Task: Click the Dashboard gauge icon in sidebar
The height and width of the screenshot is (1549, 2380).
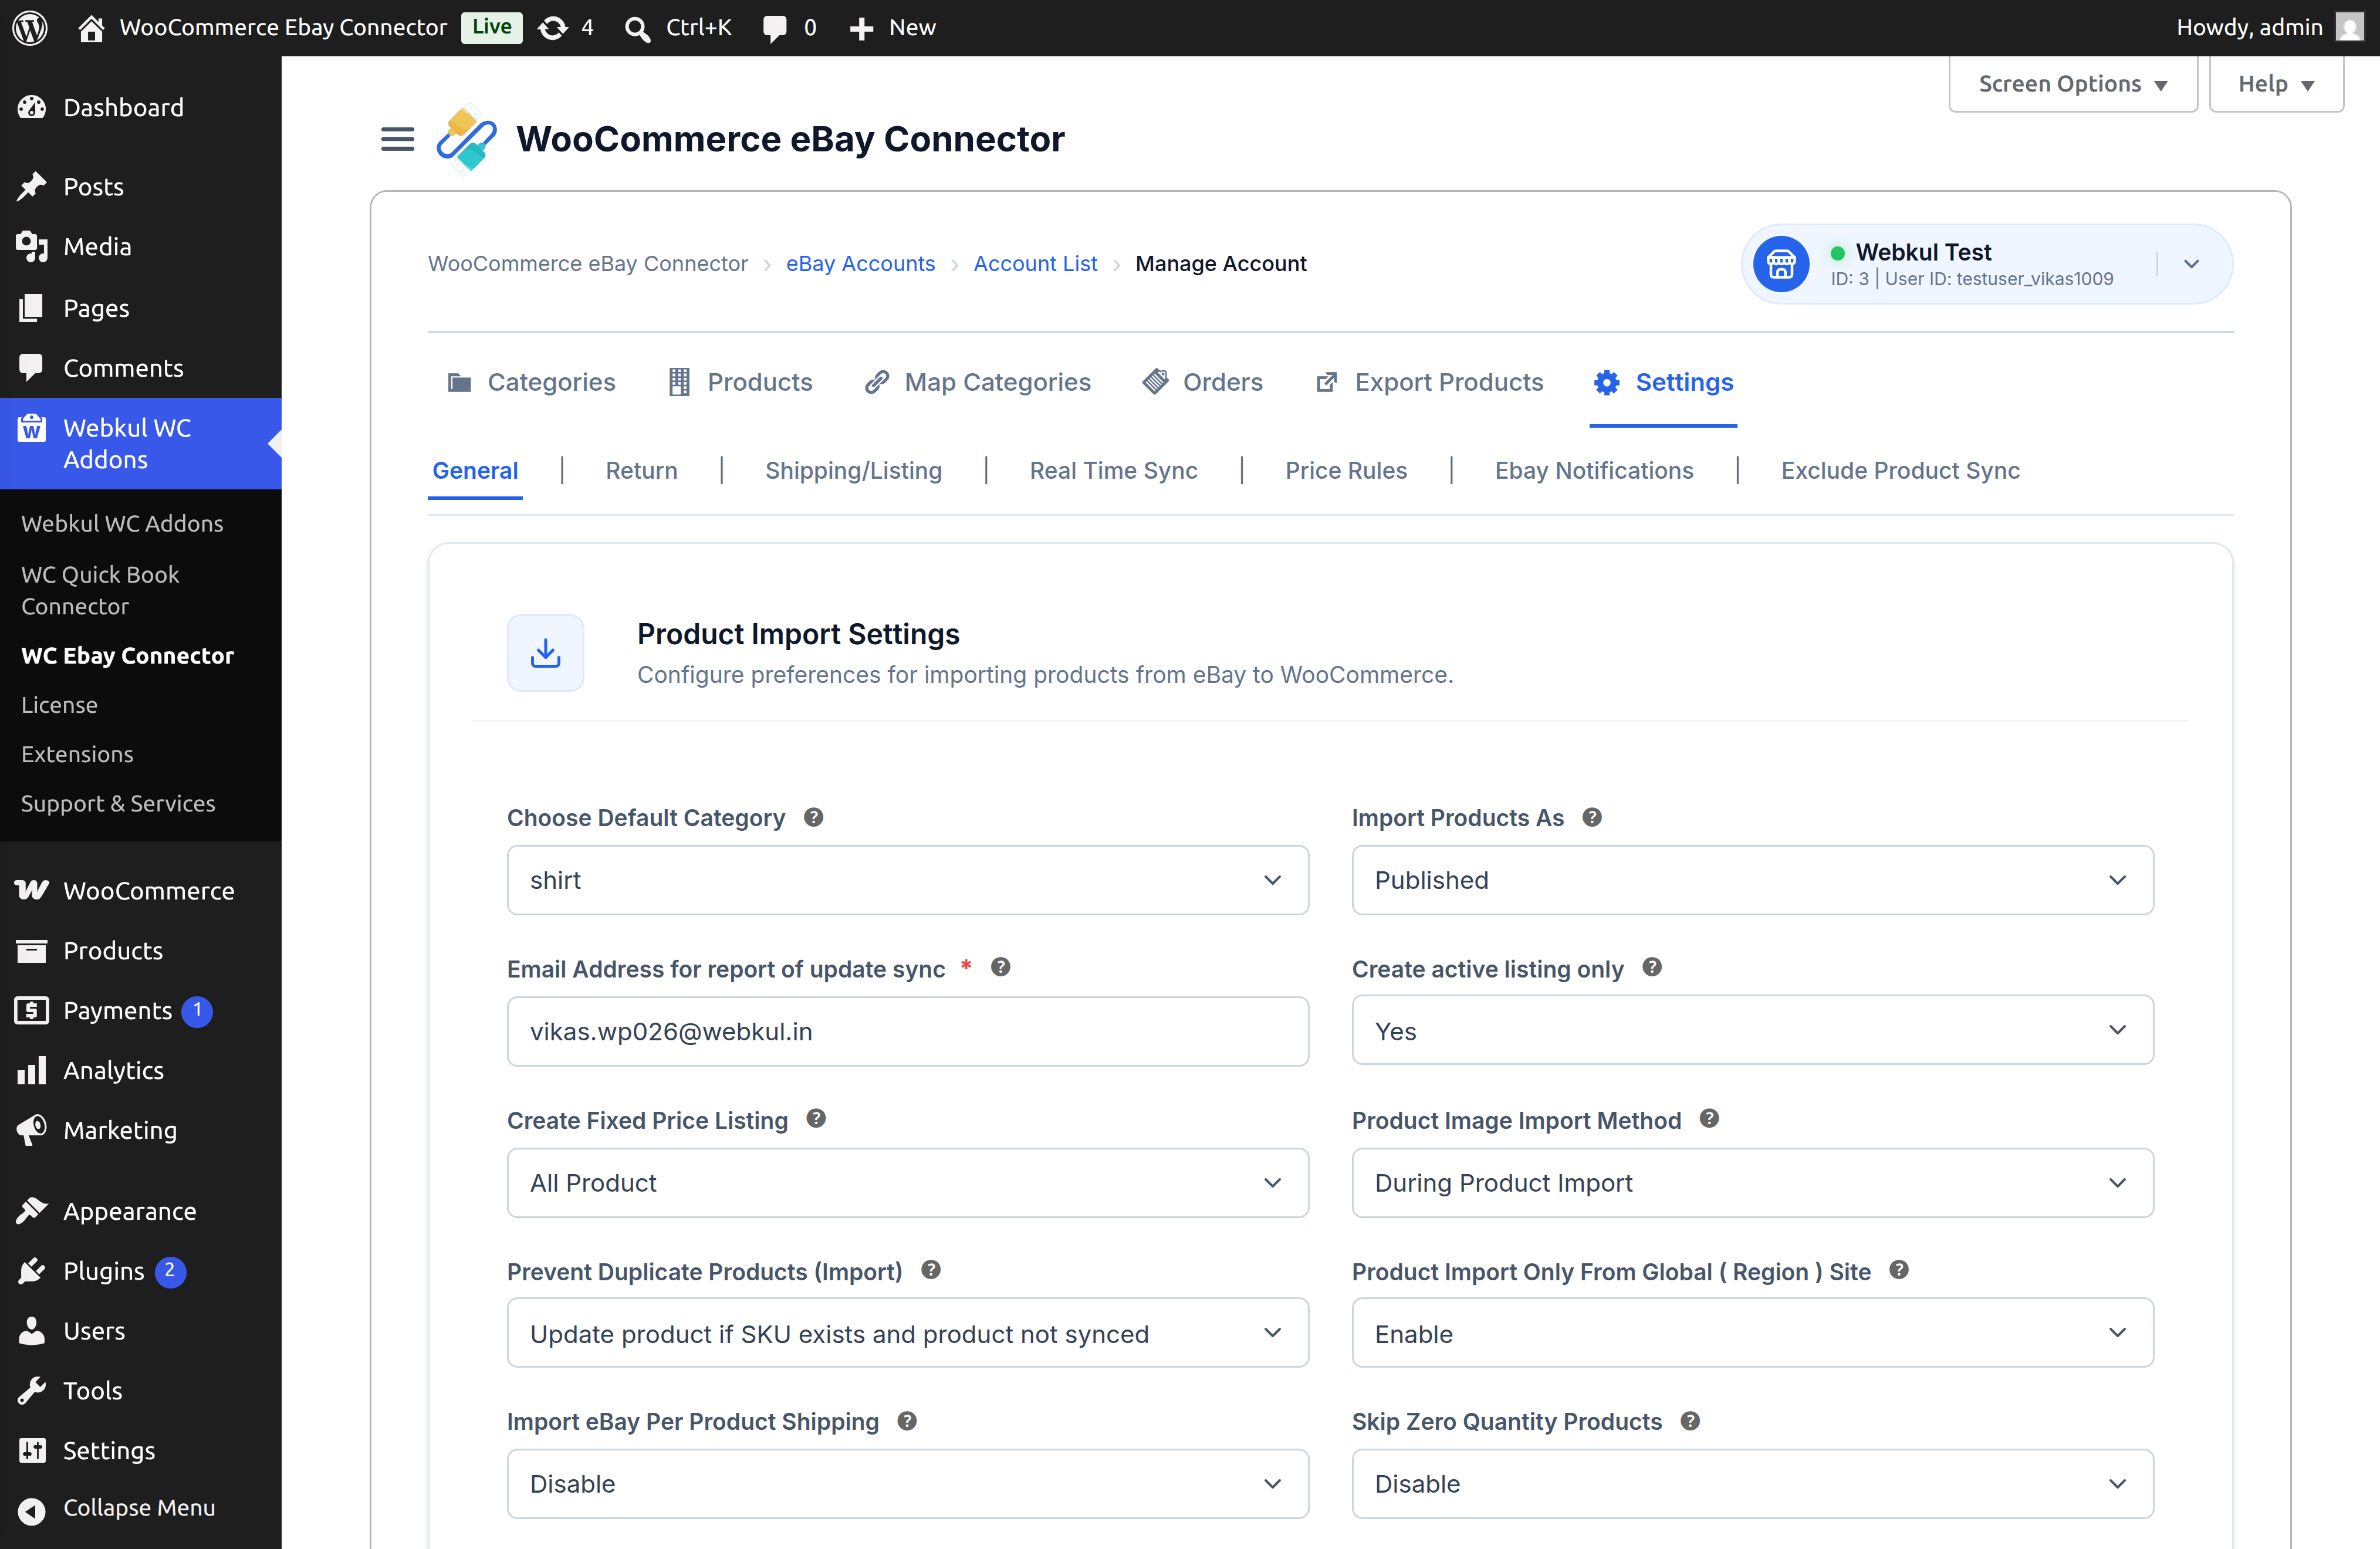Action: point(32,107)
